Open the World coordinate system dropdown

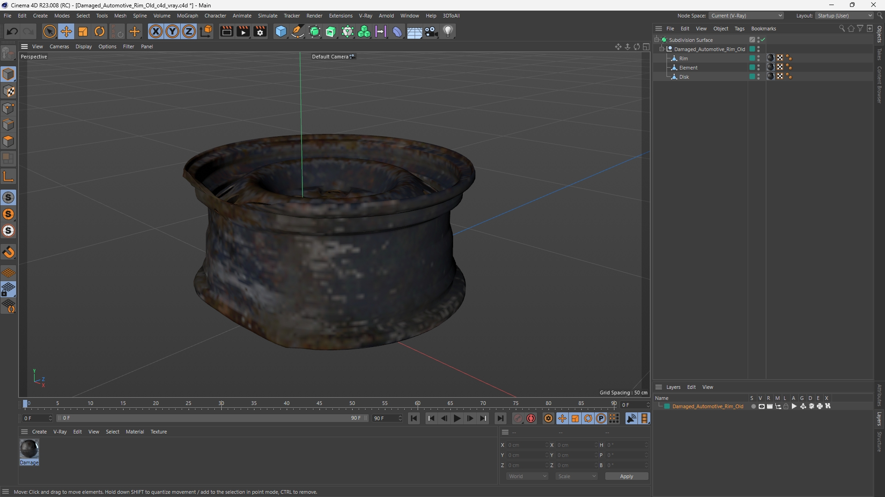click(x=527, y=476)
